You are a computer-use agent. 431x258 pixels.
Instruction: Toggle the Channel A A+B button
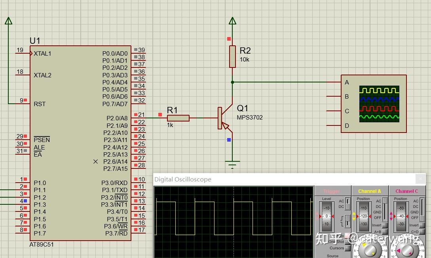coord(385,232)
